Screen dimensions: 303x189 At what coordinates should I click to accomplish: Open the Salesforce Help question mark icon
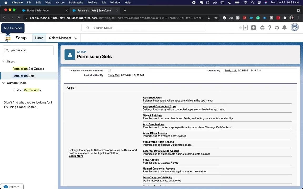(x=270, y=28)
